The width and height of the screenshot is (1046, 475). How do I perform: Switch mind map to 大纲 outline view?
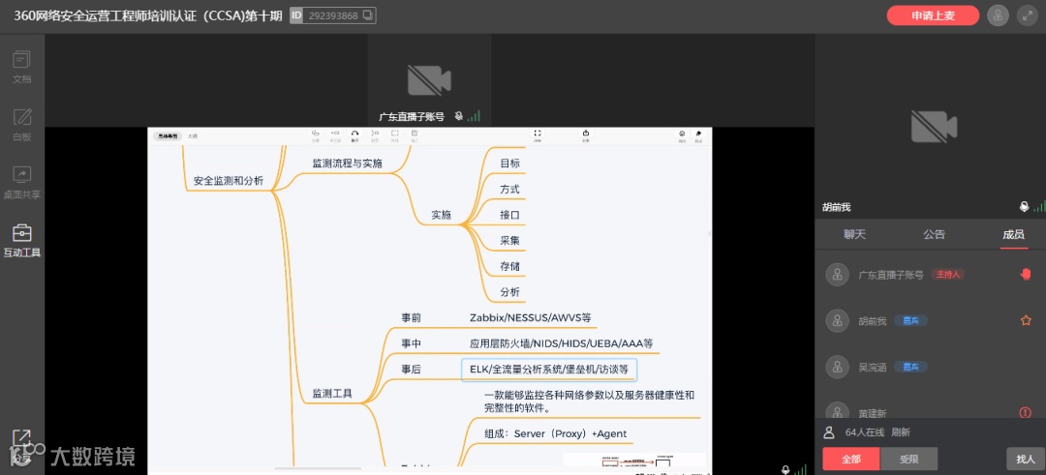point(192,135)
